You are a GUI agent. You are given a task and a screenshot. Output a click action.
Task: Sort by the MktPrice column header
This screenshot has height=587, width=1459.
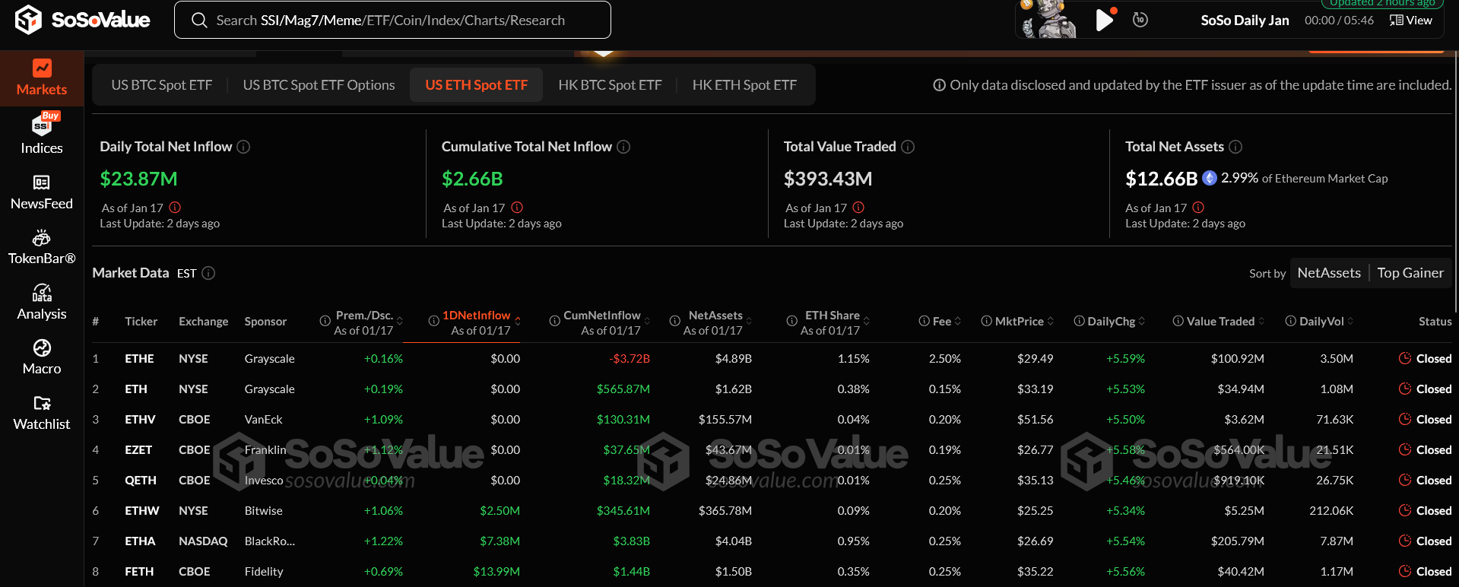pos(1017,322)
